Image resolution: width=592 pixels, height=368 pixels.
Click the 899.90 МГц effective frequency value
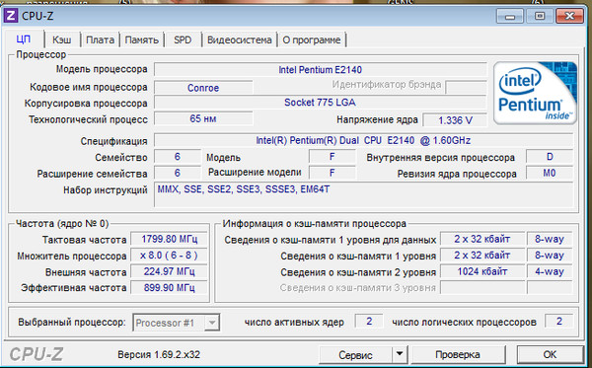tap(169, 288)
